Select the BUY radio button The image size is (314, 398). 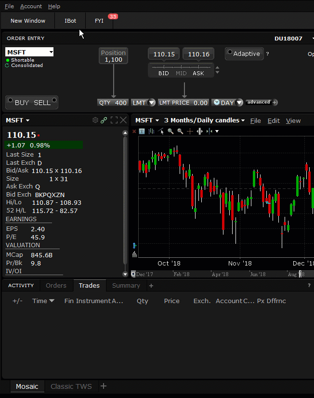click(10, 100)
